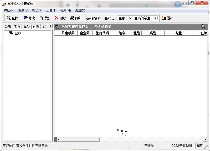Image resolution: width=210 pixels, height=151 pixels.
Task: Click the 修改 (Modify) toolbar icon
Action: [x=25, y=18]
